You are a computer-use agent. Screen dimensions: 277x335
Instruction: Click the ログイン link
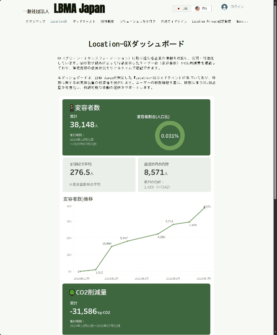tap(237, 7)
